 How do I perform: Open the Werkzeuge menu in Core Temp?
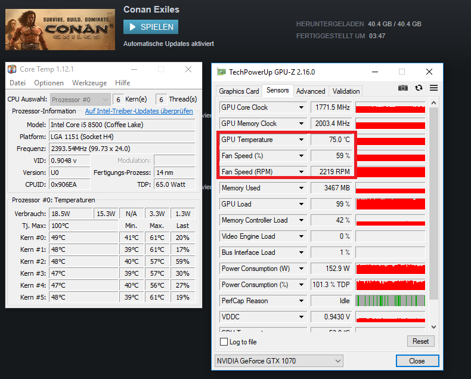click(89, 83)
